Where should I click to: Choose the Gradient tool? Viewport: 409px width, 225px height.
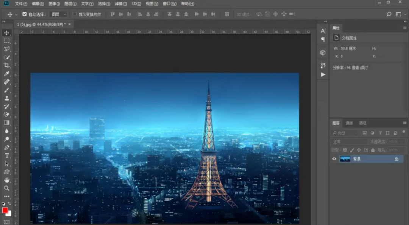click(x=7, y=123)
